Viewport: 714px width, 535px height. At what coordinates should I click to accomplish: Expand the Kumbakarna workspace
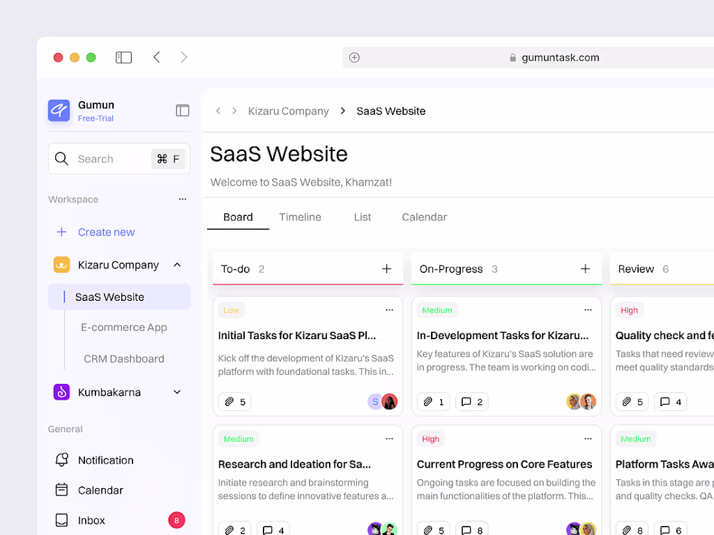177,392
